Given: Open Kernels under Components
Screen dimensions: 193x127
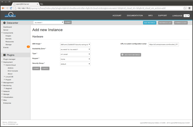Looking at the screenshot, I should click(x=8, y=39).
